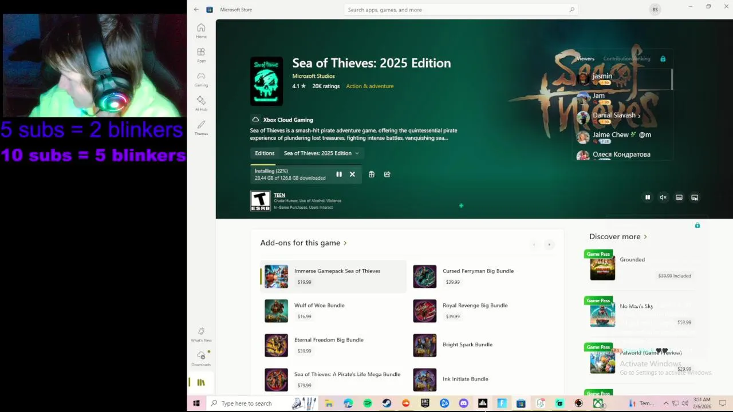Screen dimensions: 733x412
Task: Switch to the Contribution ranking tab
Action: point(626,58)
